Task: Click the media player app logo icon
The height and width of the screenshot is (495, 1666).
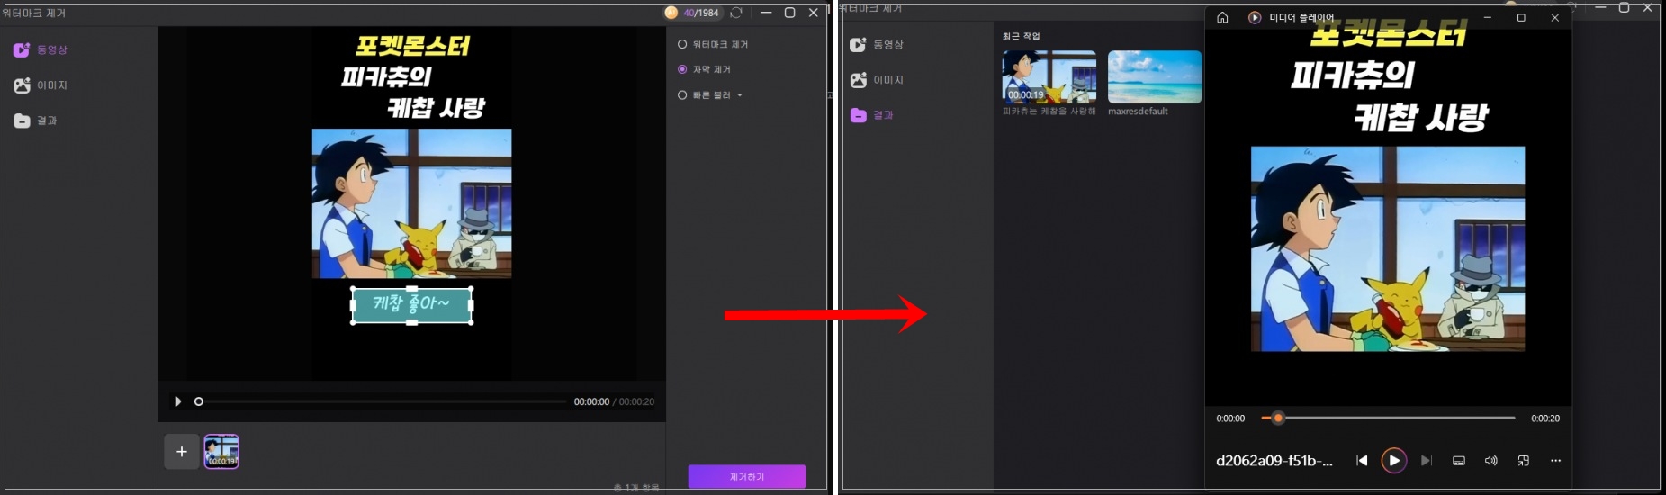Action: pos(1255,18)
